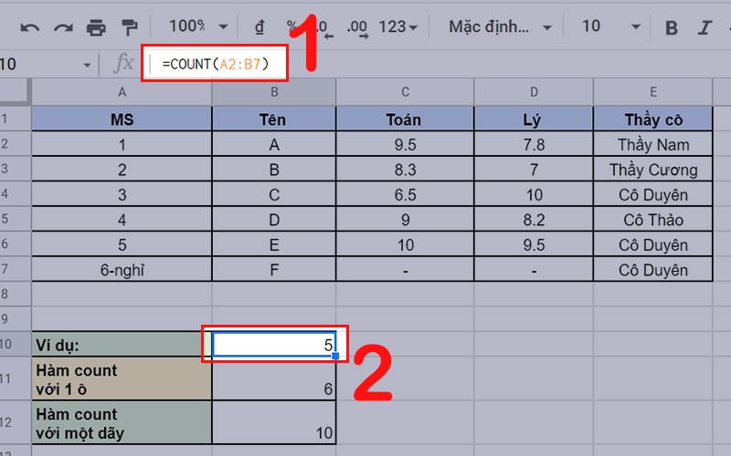This screenshot has height=456, width=731.
Task: Click the cell Cô Thảo
Action: (653, 220)
